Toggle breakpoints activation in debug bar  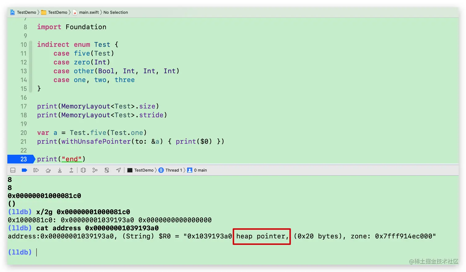click(x=24, y=170)
